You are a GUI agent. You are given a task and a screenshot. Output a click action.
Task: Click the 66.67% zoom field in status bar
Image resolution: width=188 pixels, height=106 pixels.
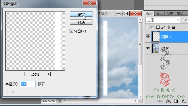pos(49,101)
